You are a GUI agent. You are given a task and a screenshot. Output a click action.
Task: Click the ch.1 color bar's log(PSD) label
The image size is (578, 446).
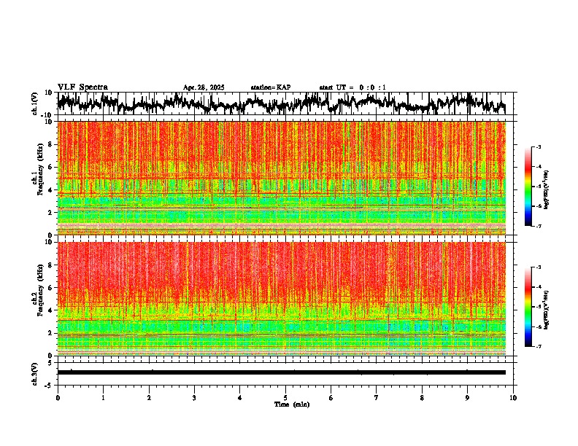point(546,190)
